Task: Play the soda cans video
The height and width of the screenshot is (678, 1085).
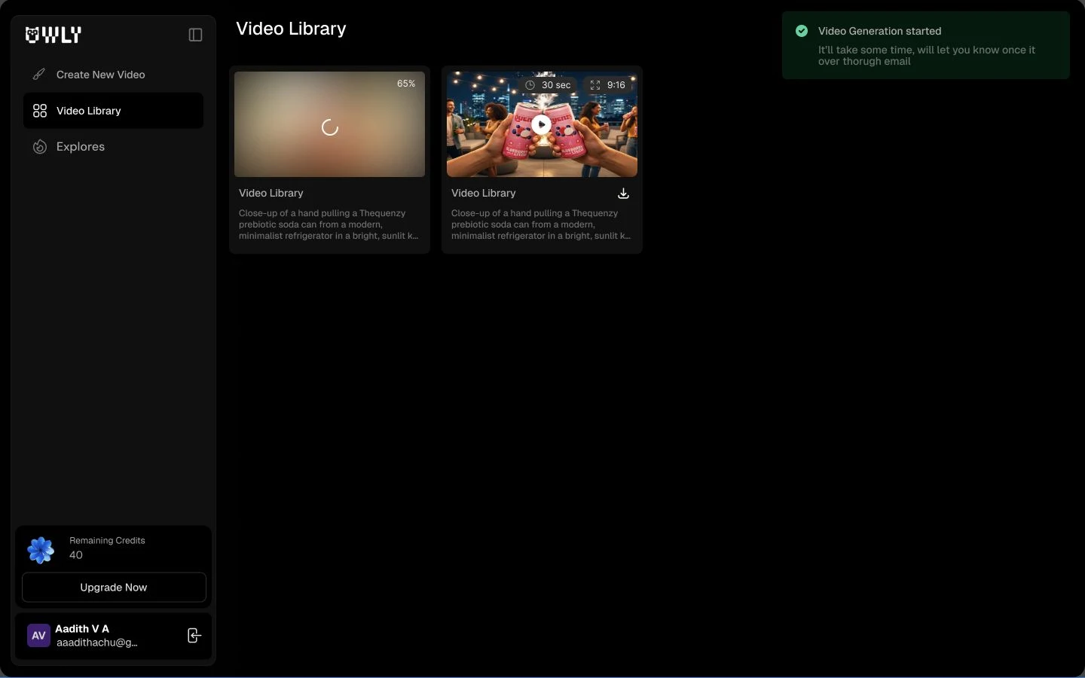Action: point(541,124)
